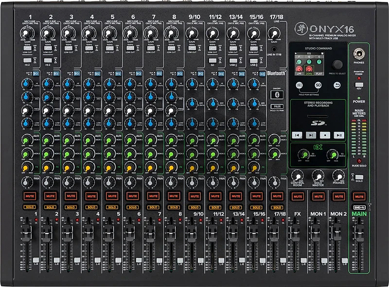Toggle the USB 3-4 switch on channel 15/16

(x=254, y=61)
